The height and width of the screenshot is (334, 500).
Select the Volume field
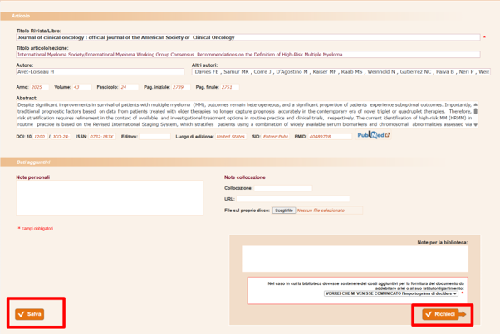(x=82, y=87)
